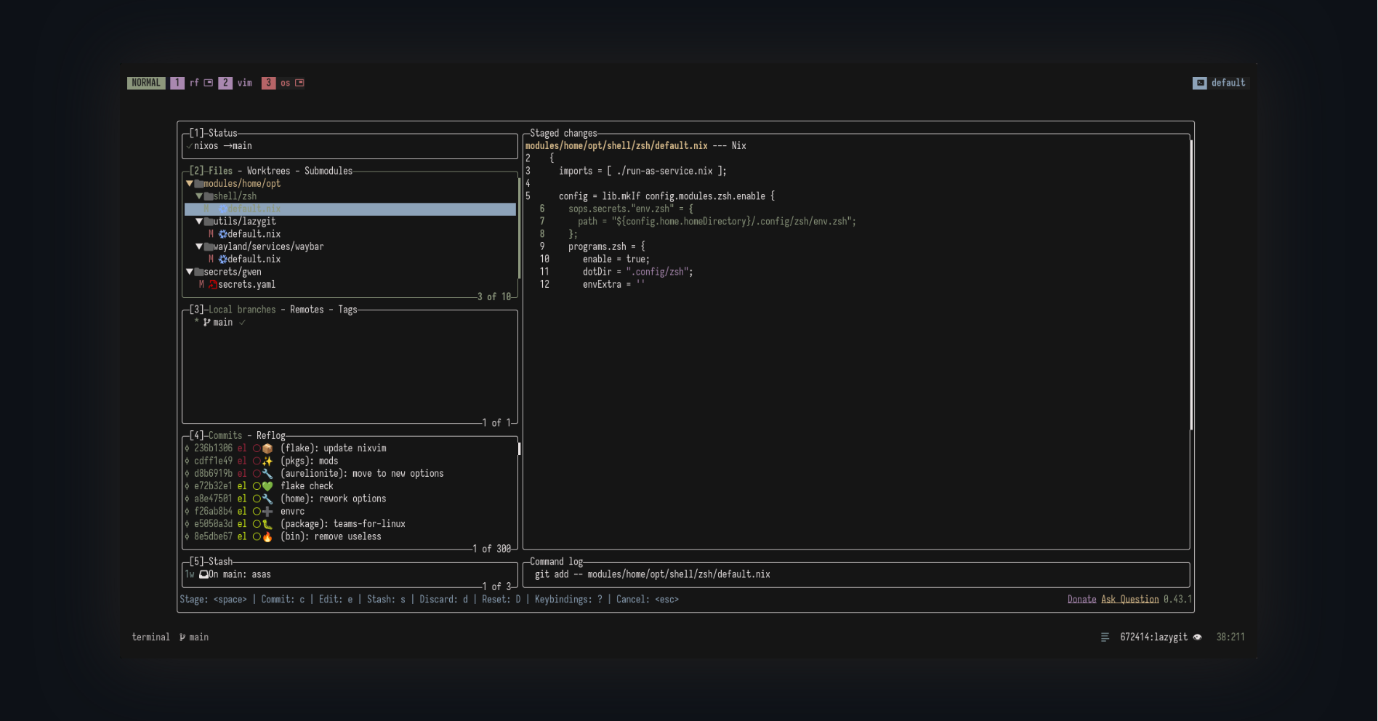This screenshot has height=721, width=1378.
Task: Click the wrench emoji on commit a8e47501
Action: [267, 499]
